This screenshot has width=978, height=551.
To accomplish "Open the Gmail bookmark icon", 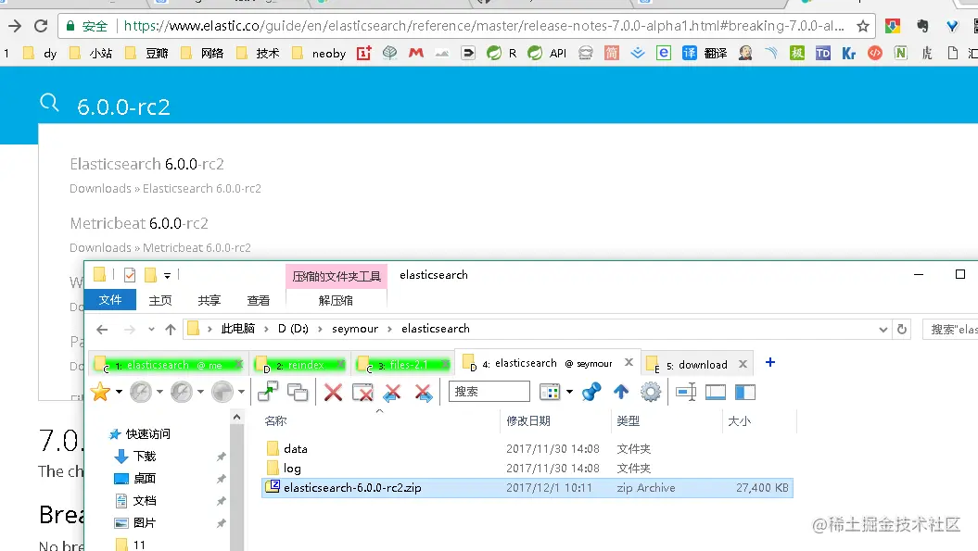I will pyautogui.click(x=416, y=53).
